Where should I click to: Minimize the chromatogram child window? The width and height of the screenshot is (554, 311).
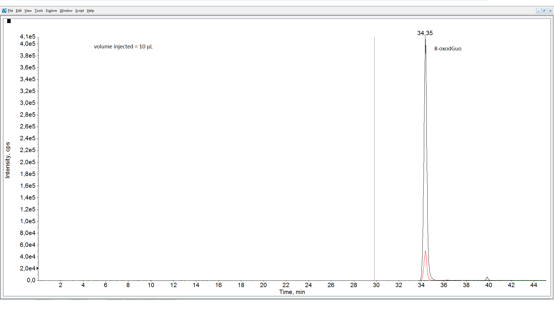538,11
